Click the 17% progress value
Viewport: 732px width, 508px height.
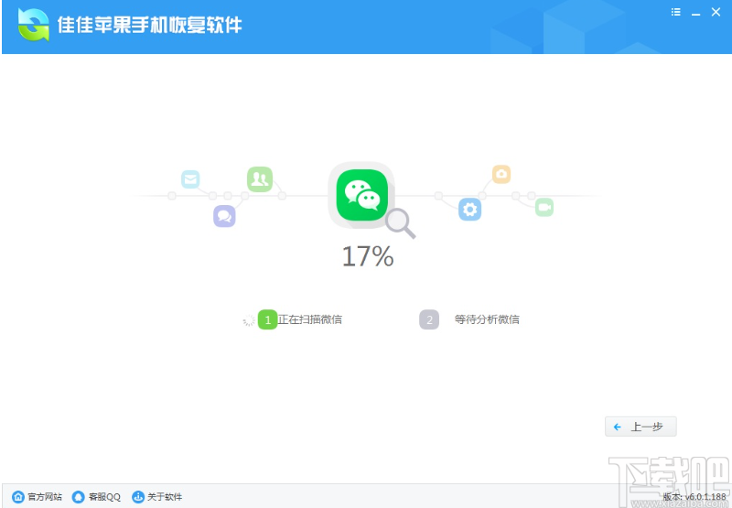coord(368,256)
